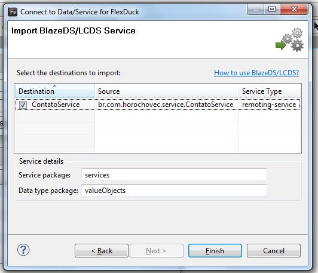Image resolution: width=318 pixels, height=273 pixels.
Task: Click the import service gears icon
Action: pos(289,39)
